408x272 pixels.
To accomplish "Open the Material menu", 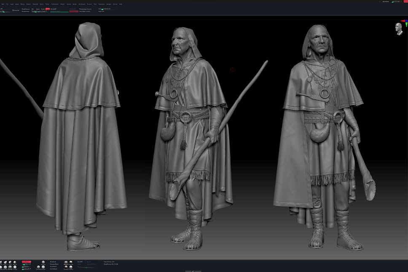I will coord(35,4).
